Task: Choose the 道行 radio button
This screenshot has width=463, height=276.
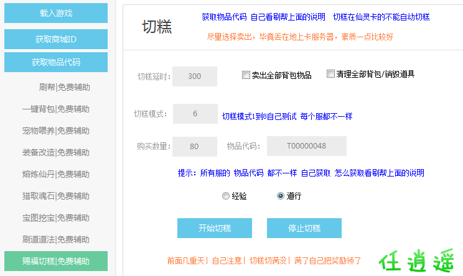Action: pos(280,196)
